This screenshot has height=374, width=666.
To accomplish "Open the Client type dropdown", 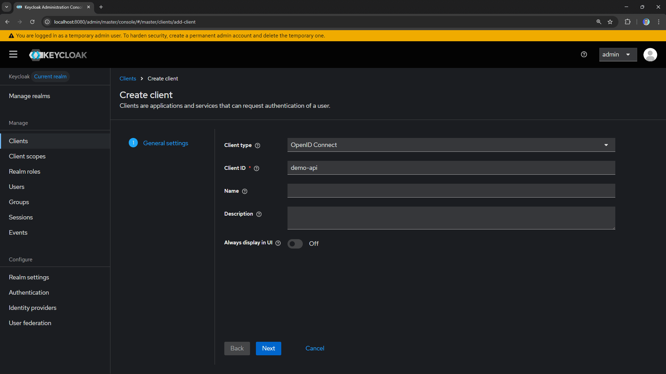I will [x=606, y=145].
